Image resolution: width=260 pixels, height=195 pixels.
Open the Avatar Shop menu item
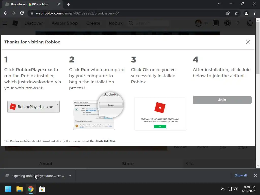(x=65, y=23)
